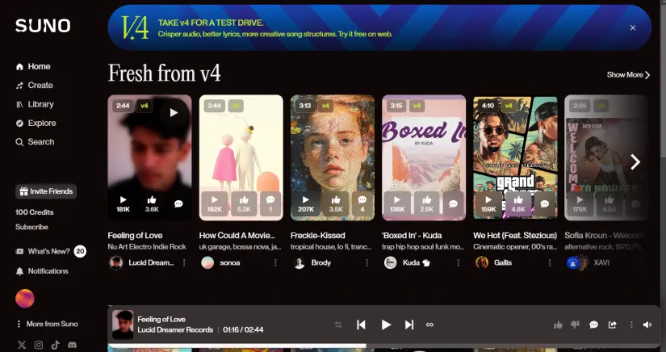Open comments for the playing song
This screenshot has height=352, width=666.
593,325
